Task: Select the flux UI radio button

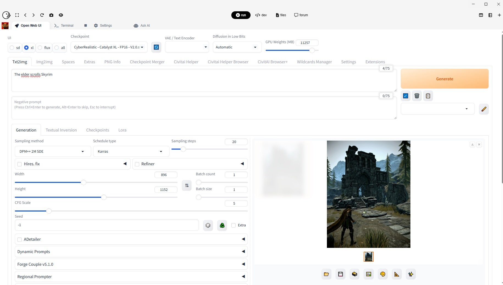Action: pyautogui.click(x=40, y=48)
